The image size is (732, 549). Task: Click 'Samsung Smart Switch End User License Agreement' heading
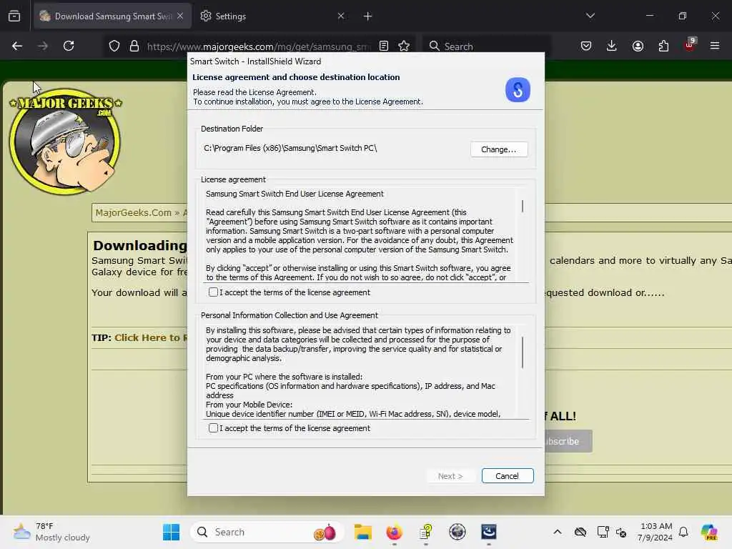pyautogui.click(x=295, y=194)
